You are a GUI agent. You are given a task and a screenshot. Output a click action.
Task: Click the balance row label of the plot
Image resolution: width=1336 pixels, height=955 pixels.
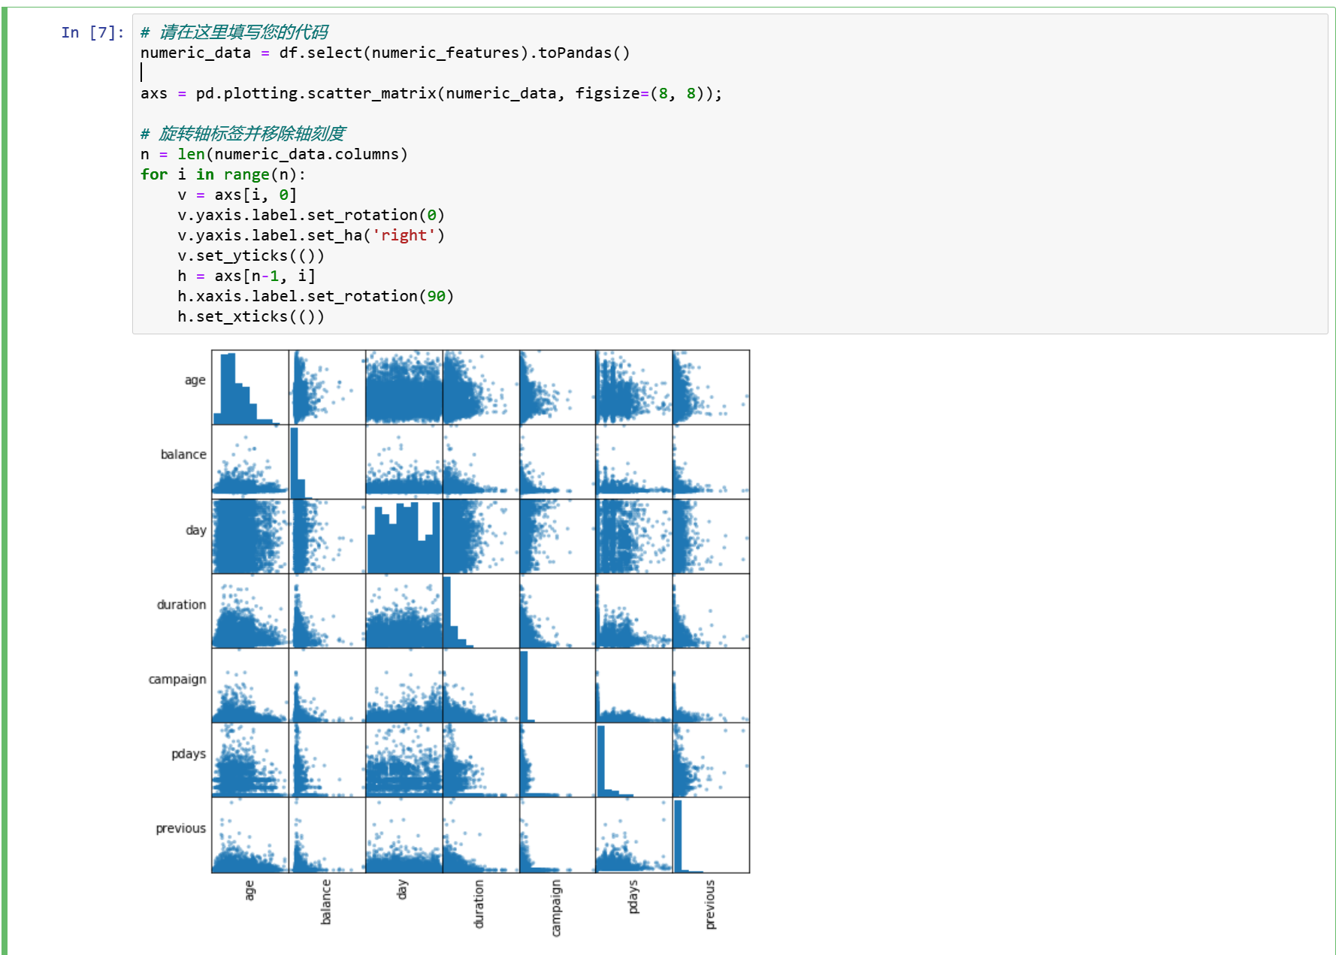[183, 455]
